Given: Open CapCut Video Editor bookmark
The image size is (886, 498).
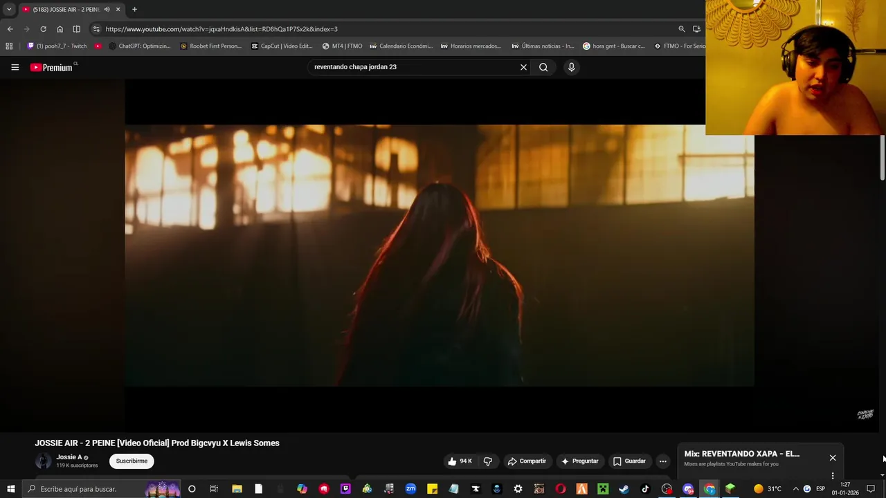Looking at the screenshot, I should [282, 46].
